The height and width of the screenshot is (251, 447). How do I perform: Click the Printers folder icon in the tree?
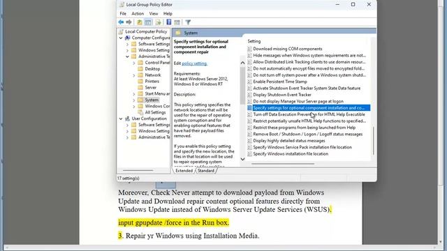(x=140, y=81)
